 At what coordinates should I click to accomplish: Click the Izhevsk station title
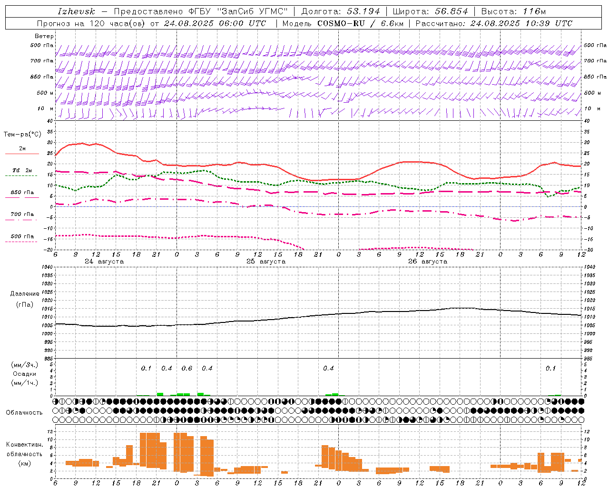point(76,11)
